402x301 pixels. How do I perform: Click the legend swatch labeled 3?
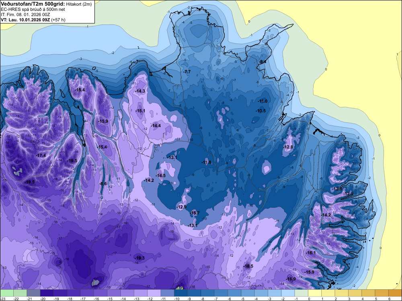click(355, 293)
